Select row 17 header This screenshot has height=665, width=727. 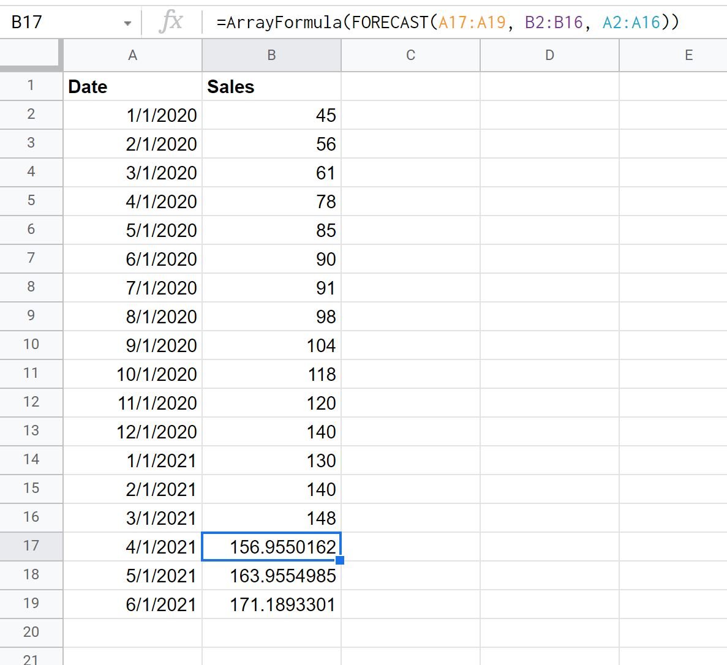pyautogui.click(x=31, y=546)
